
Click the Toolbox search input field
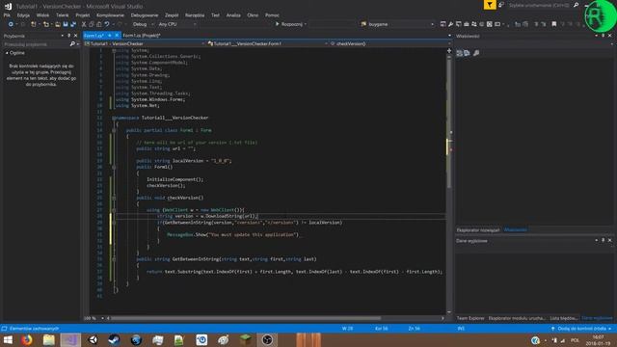click(x=37, y=44)
